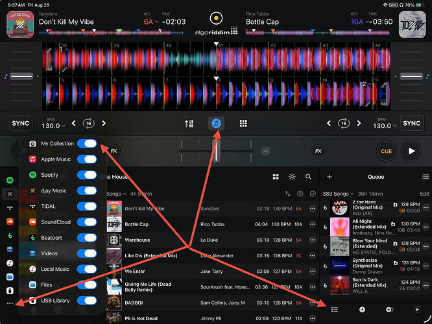This screenshot has width=432, height=324.
Task: Click the select checkmark icon in library
Action: pyautogui.click(x=313, y=194)
